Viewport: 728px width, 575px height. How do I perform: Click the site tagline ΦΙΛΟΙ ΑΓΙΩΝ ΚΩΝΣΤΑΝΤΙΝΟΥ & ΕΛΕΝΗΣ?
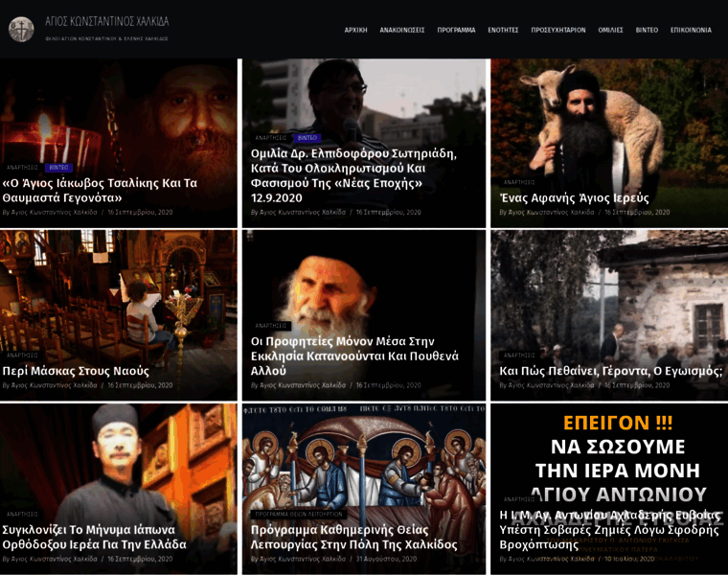(106, 39)
